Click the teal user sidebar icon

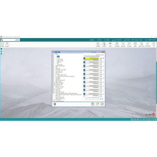coord(2,51)
